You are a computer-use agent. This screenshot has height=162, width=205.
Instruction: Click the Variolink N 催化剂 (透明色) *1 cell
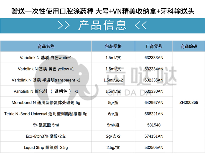point(46,91)
